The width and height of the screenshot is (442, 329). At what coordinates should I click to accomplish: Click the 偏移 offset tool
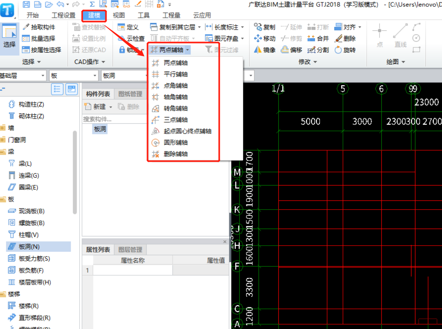(291, 50)
